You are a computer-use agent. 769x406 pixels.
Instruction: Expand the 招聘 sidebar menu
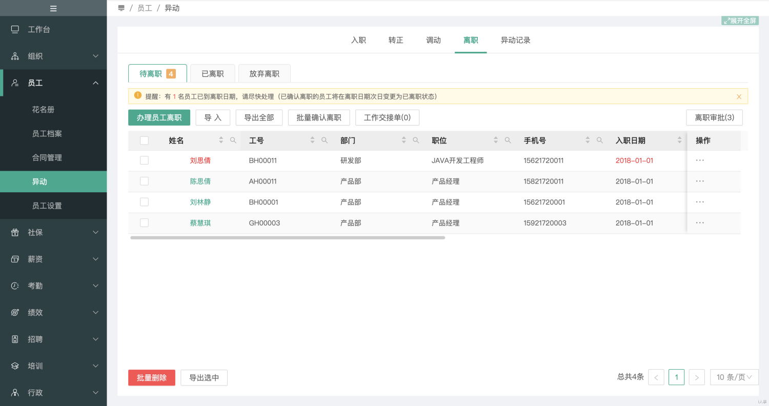[95, 339]
